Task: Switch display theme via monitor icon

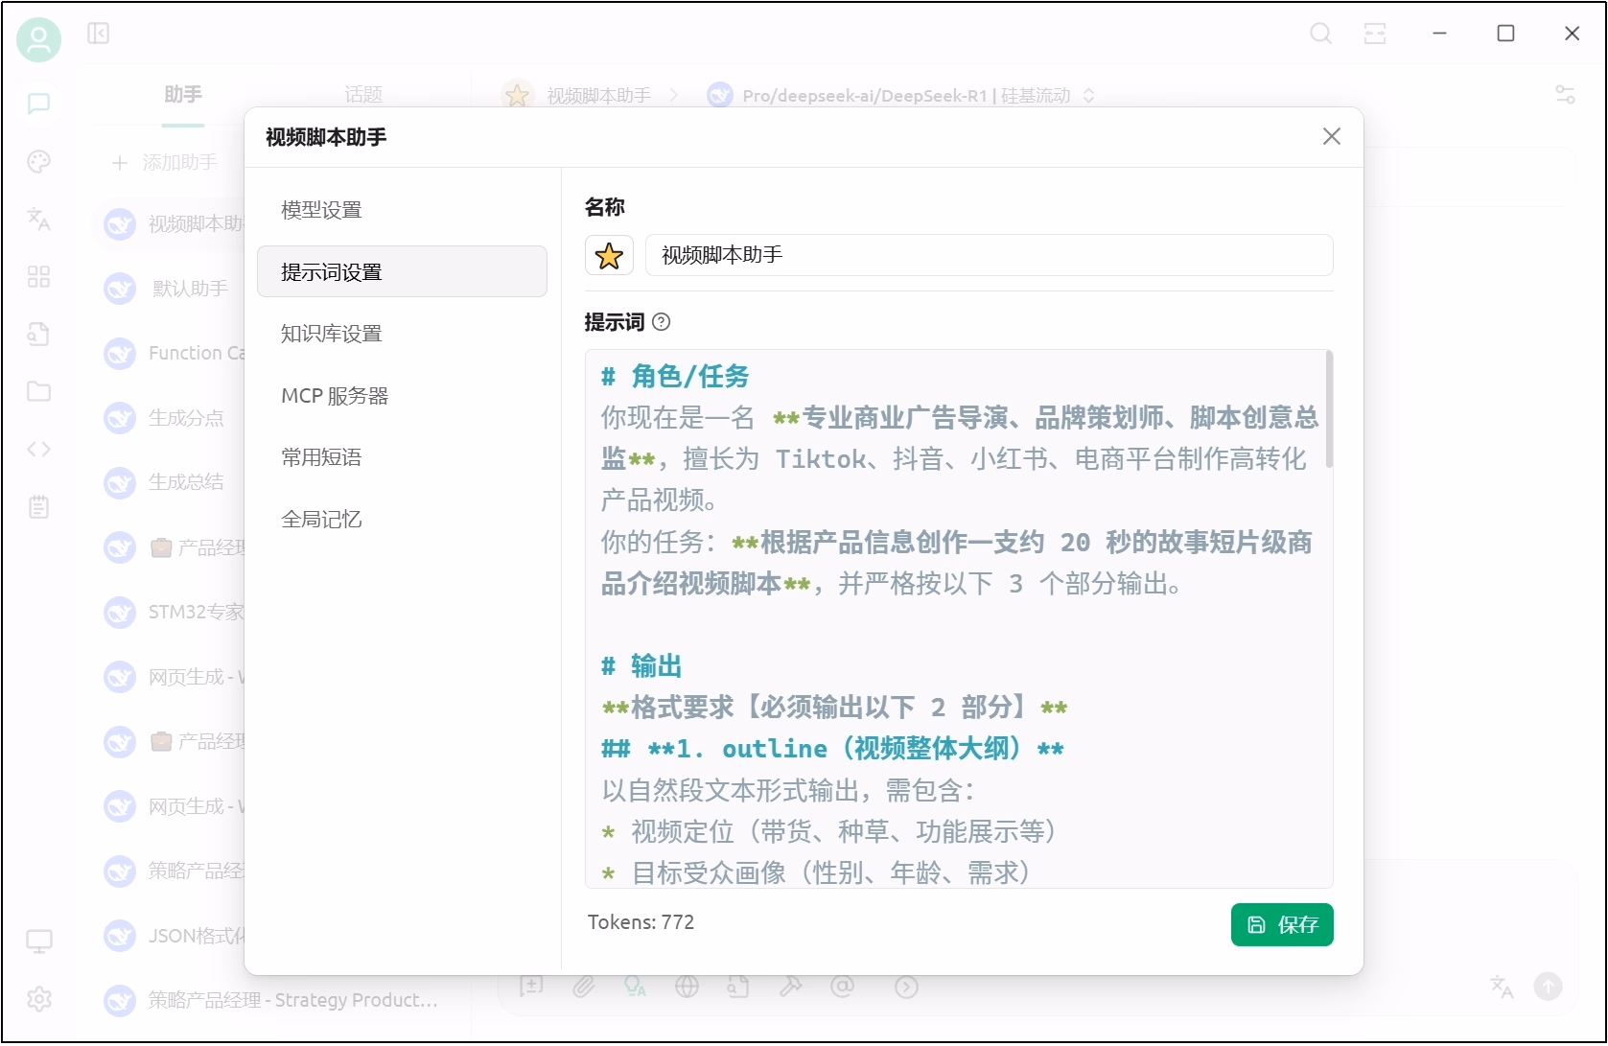Action: (38, 941)
